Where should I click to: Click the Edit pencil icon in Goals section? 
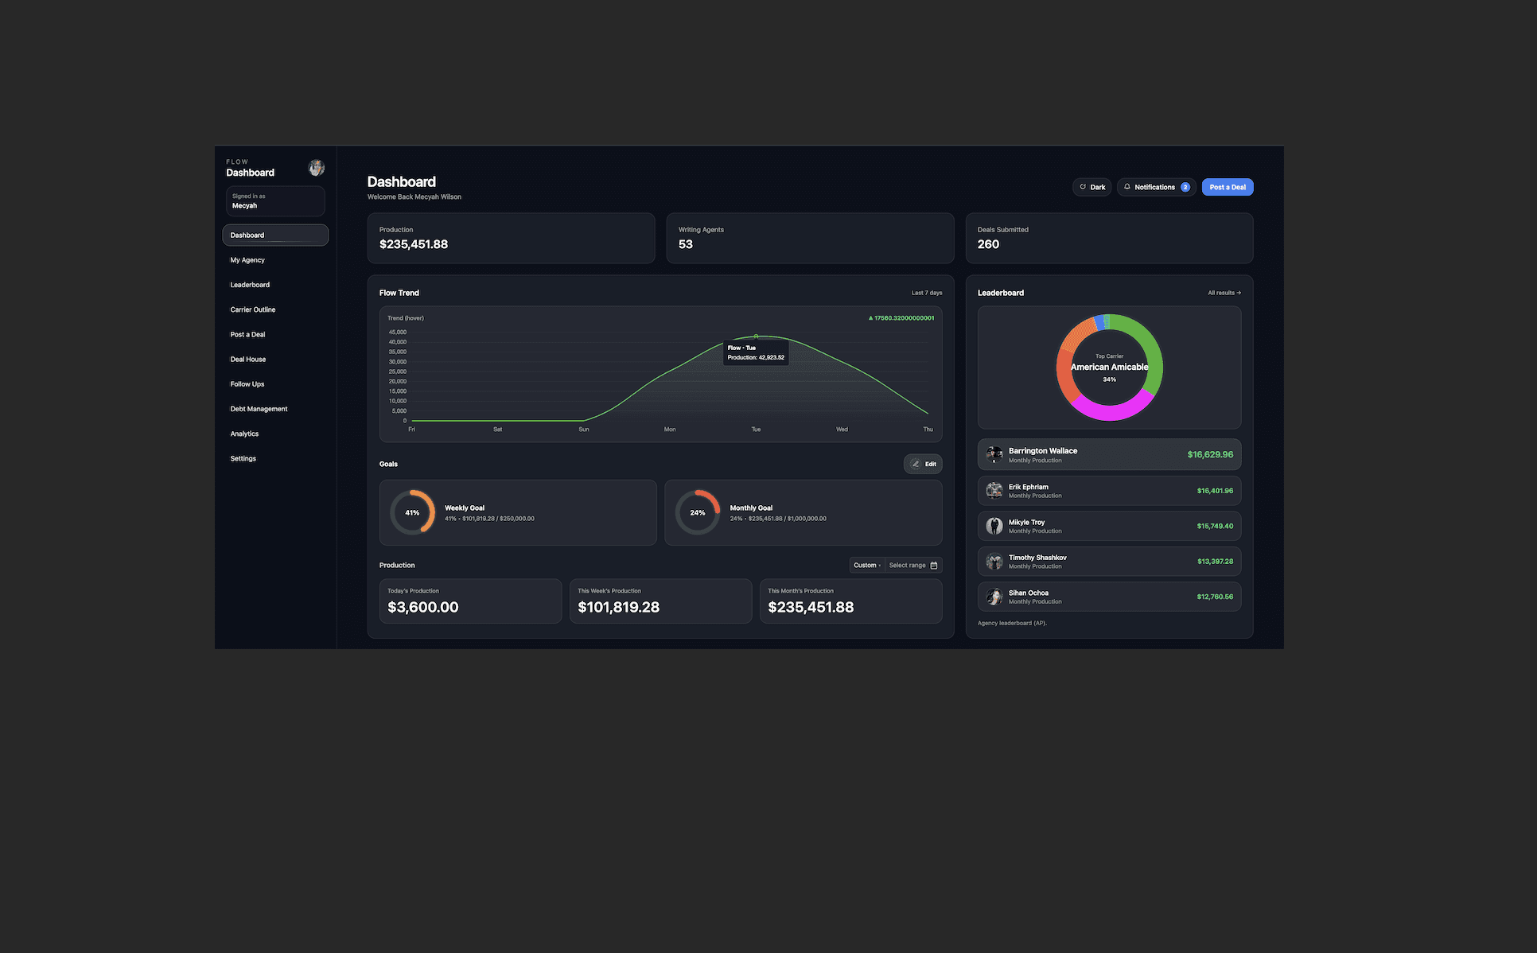[x=914, y=464]
